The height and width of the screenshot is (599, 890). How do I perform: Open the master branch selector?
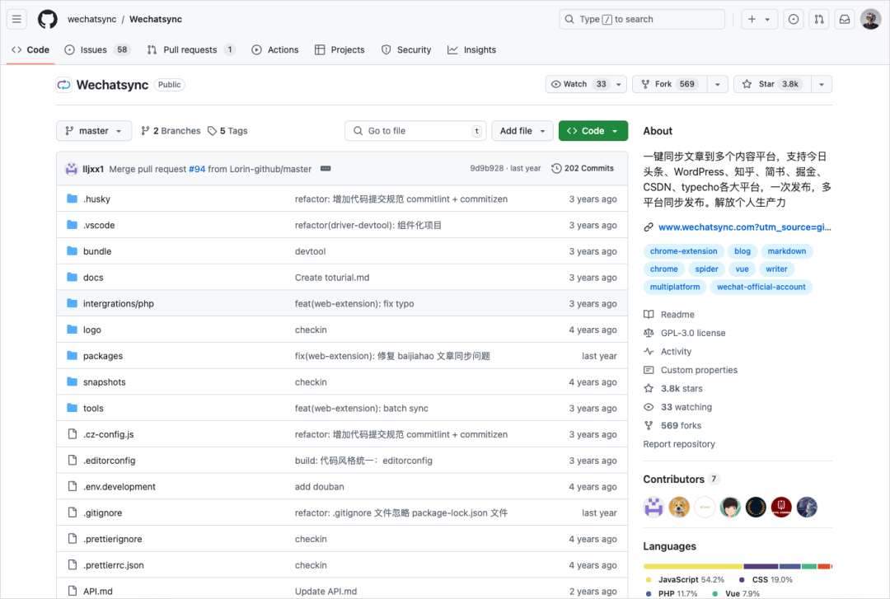[x=94, y=130]
